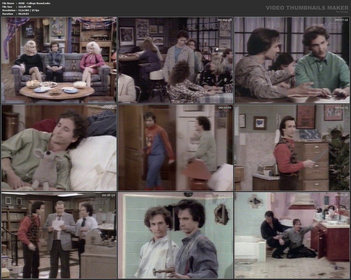
Task: Open the thumbnail stamped 00:19:14
Action: click(x=176, y=236)
